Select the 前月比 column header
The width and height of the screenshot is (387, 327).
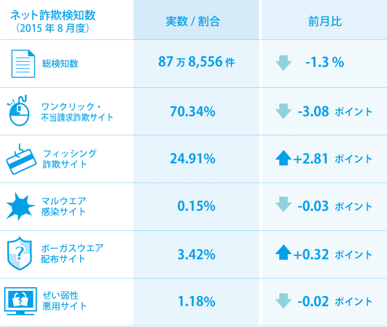[x=325, y=21]
